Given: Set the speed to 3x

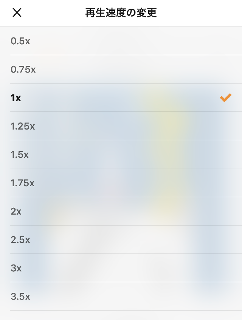Looking at the screenshot, I should click(x=16, y=268).
